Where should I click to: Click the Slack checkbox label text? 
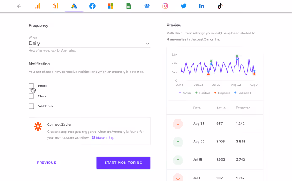(42, 96)
